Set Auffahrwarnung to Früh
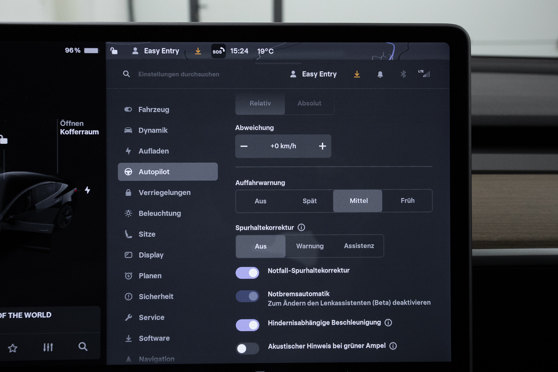This screenshot has width=558, height=372. click(407, 201)
